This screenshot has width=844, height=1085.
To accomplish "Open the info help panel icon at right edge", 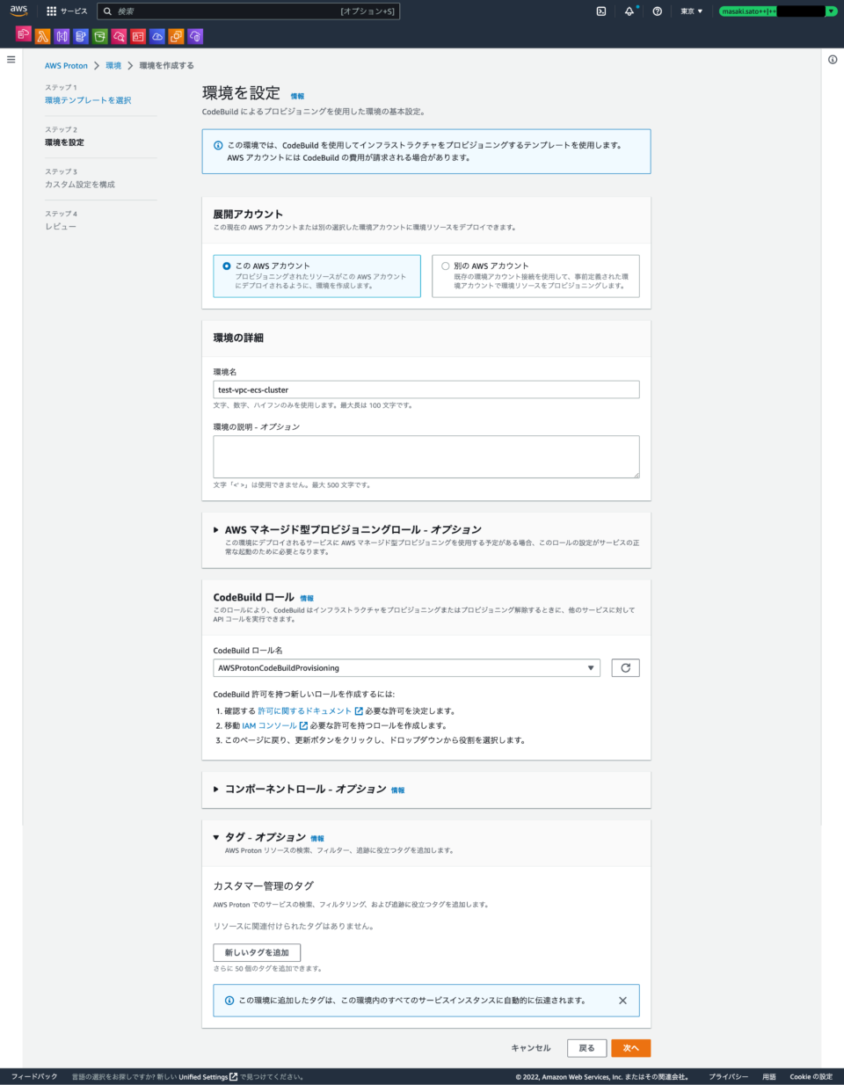I will 833,60.
